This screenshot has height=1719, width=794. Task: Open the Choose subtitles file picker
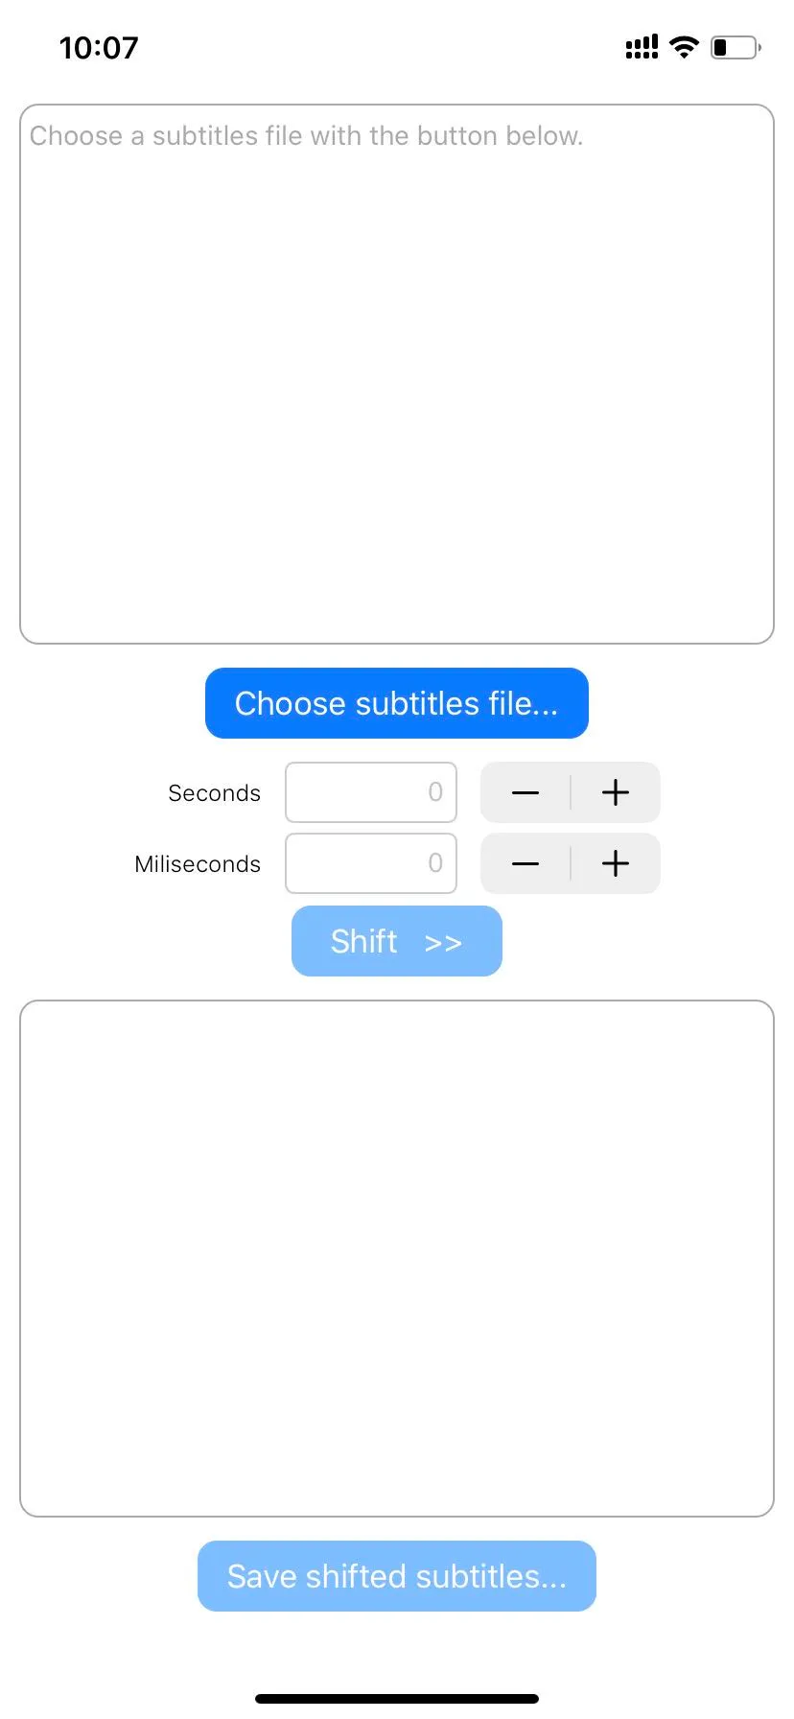(396, 703)
